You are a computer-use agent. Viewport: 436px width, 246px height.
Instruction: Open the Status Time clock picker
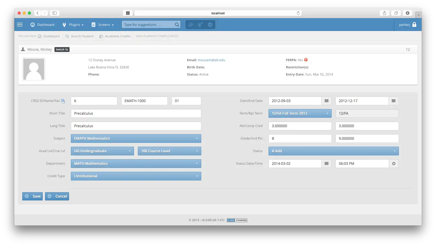pos(394,163)
